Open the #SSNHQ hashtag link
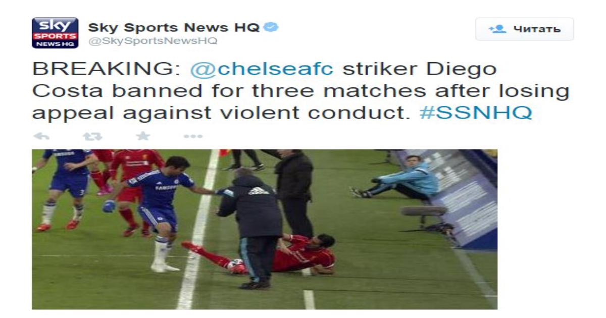The image size is (606, 318). coord(476,112)
